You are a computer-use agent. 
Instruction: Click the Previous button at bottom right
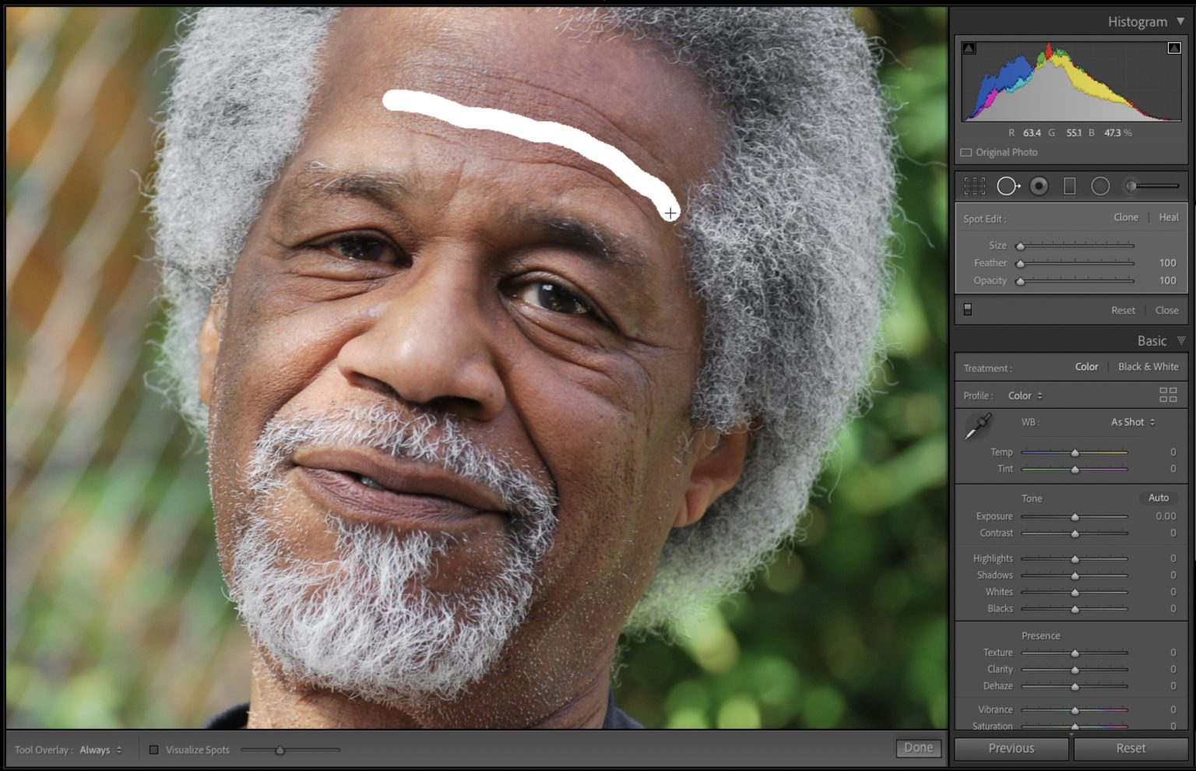[x=1010, y=748]
